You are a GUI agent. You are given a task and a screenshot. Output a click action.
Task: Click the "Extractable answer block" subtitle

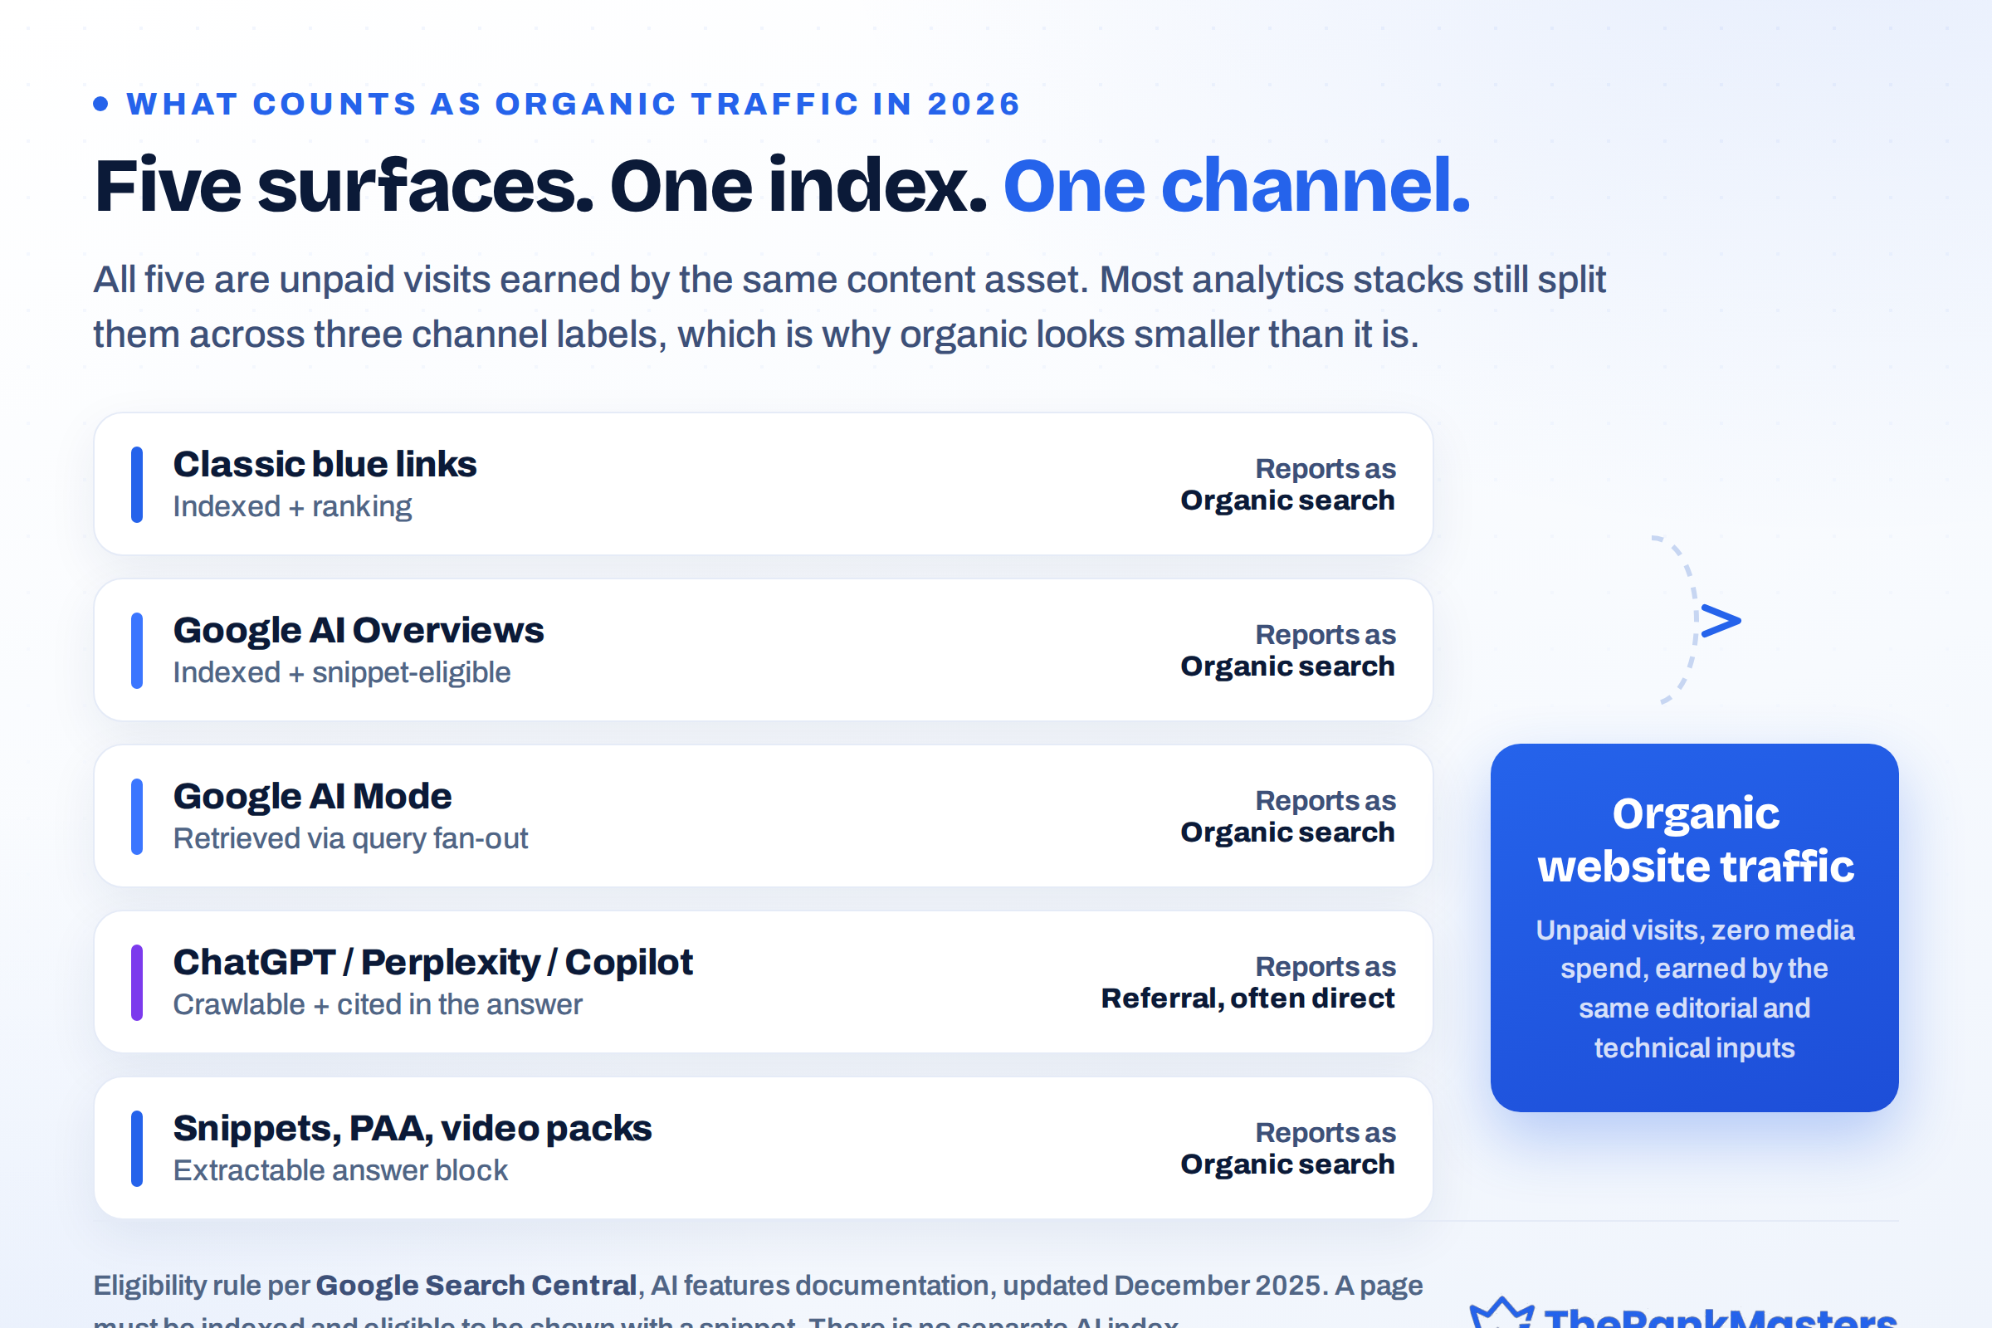(340, 1170)
